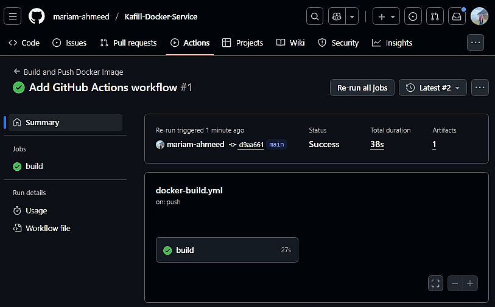Click Re-run all jobs button
The height and width of the screenshot is (307, 495).
click(362, 88)
